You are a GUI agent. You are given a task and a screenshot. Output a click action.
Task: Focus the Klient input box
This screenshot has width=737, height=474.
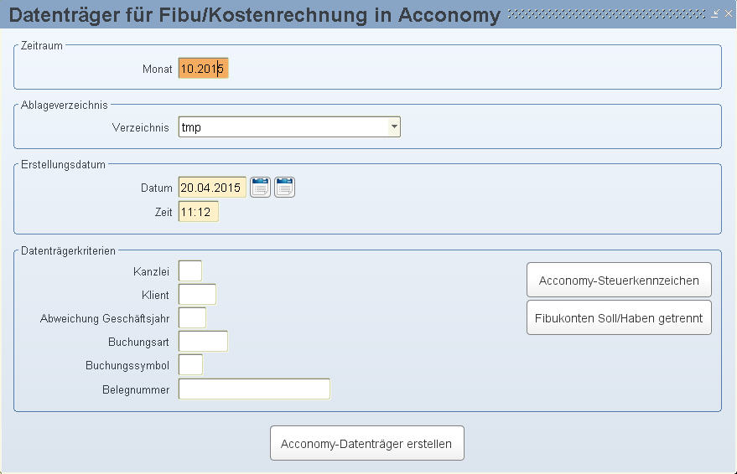point(197,294)
